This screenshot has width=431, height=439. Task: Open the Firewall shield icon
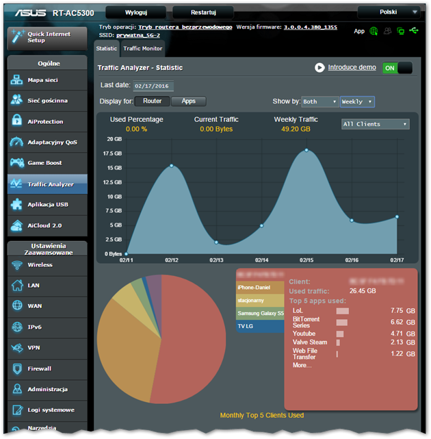tap(17, 368)
